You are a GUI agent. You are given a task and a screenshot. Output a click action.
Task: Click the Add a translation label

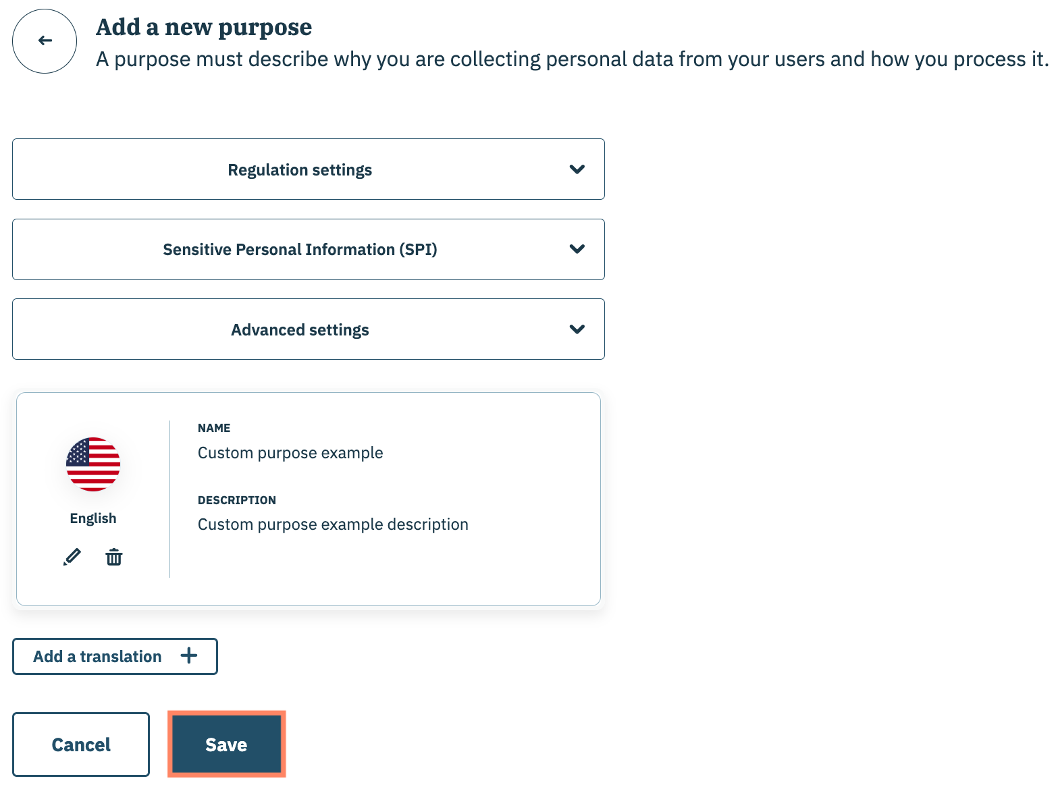[x=97, y=657]
